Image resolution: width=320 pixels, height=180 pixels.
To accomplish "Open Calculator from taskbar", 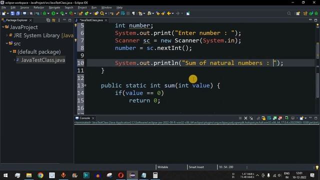I will coord(155,175).
